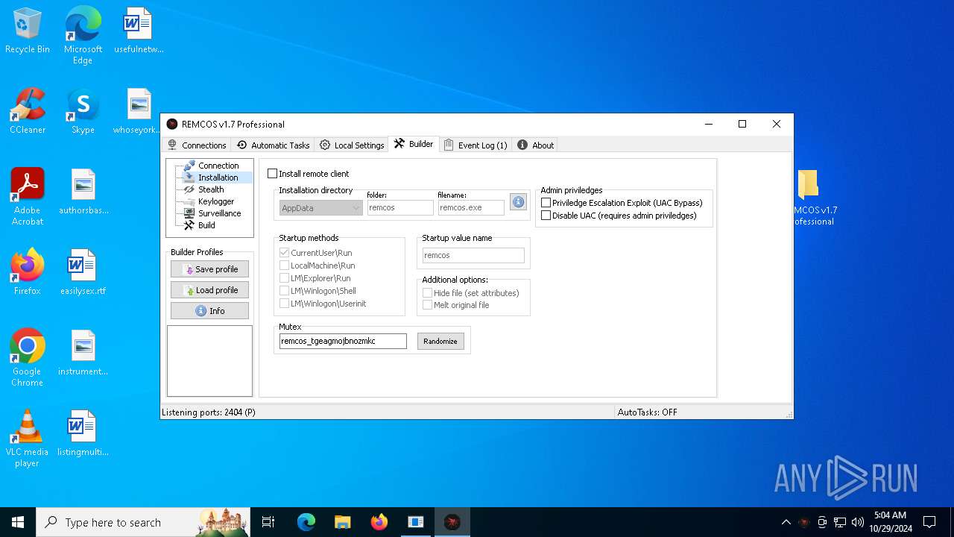954x537 pixels.
Task: Select Installation in the builder tree
Action: click(218, 178)
